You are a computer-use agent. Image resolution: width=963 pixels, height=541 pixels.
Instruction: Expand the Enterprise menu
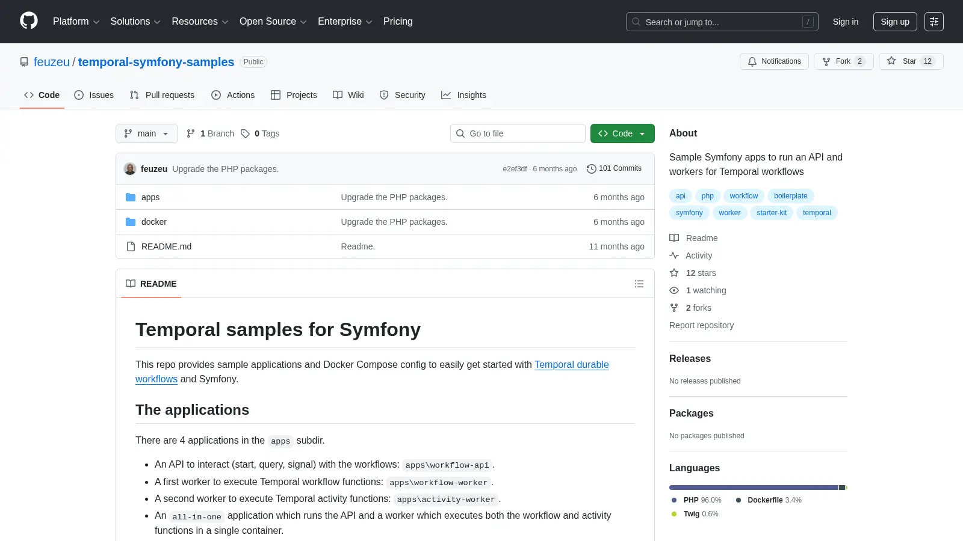point(345,22)
